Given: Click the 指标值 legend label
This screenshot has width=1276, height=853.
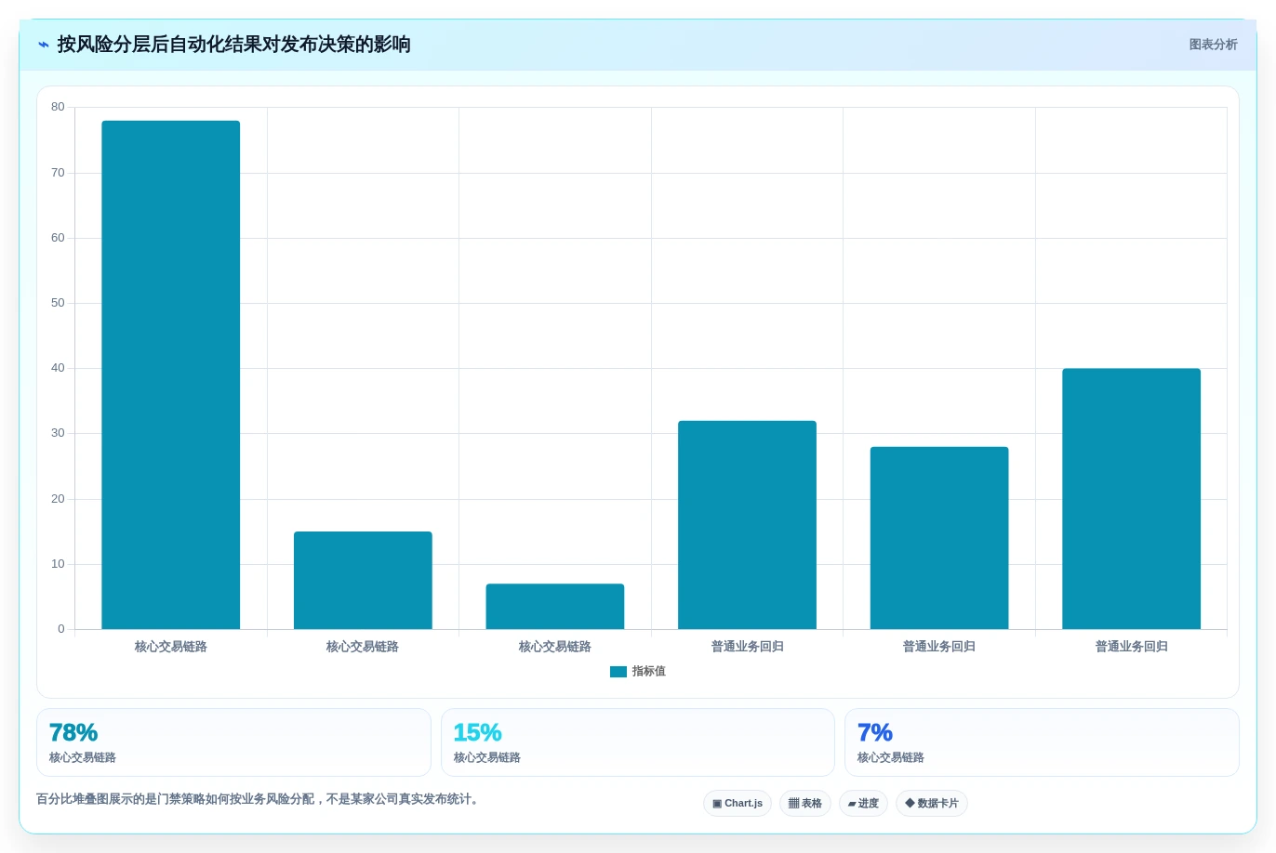Looking at the screenshot, I should coord(649,672).
